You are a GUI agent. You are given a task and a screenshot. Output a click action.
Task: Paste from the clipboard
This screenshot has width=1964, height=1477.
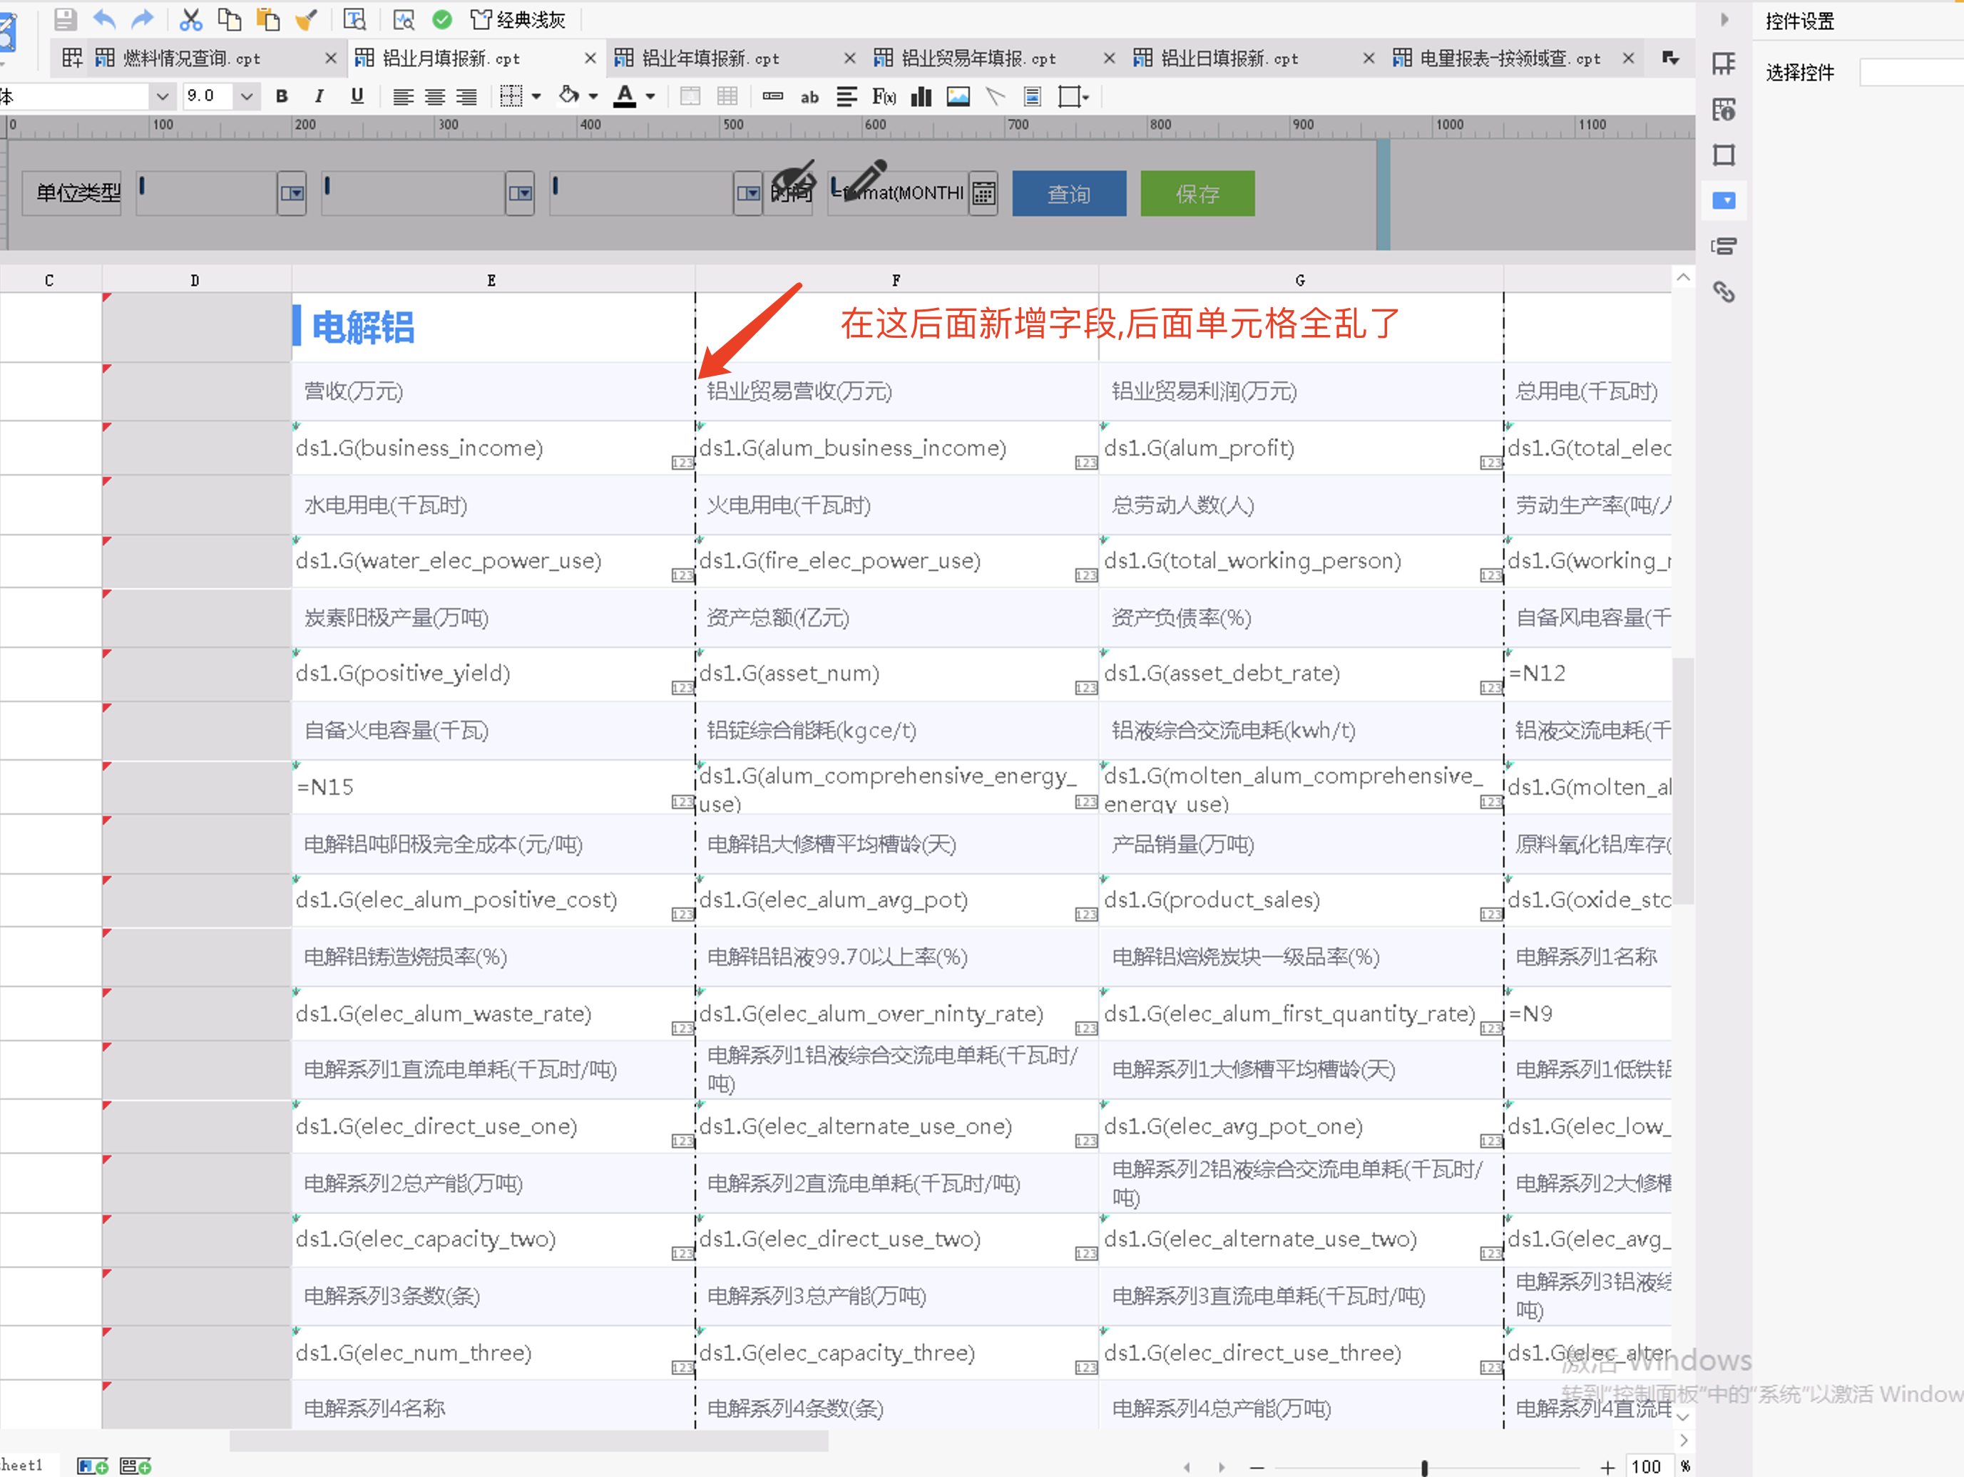(x=267, y=19)
